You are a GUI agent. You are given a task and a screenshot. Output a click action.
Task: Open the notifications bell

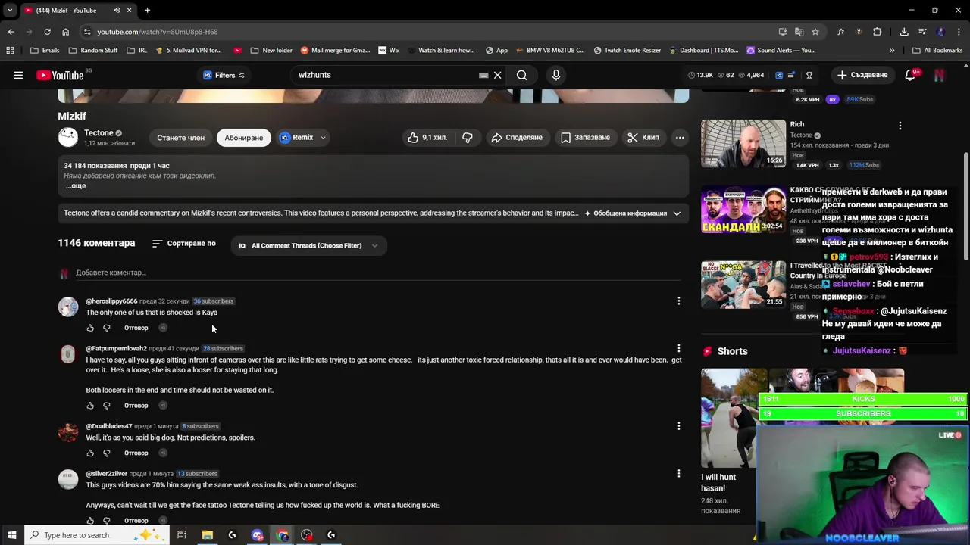pyautogui.click(x=912, y=75)
